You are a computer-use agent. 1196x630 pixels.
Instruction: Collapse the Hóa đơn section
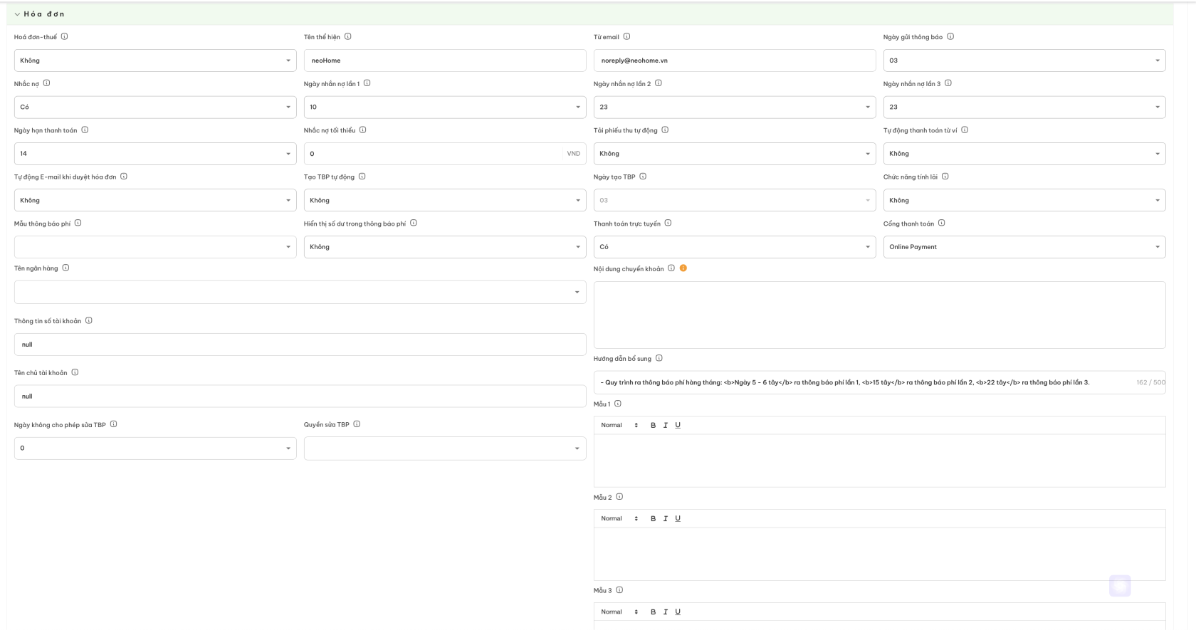17,14
